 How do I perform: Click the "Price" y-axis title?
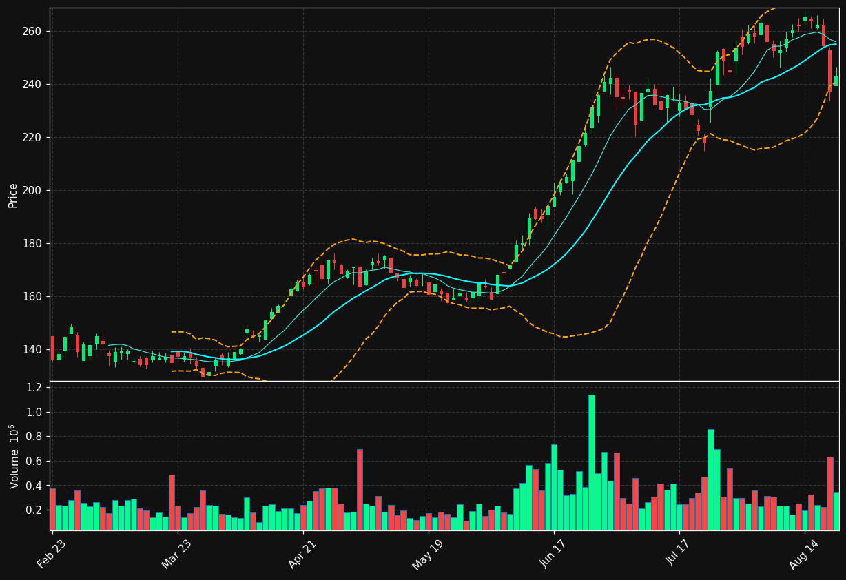(x=13, y=195)
